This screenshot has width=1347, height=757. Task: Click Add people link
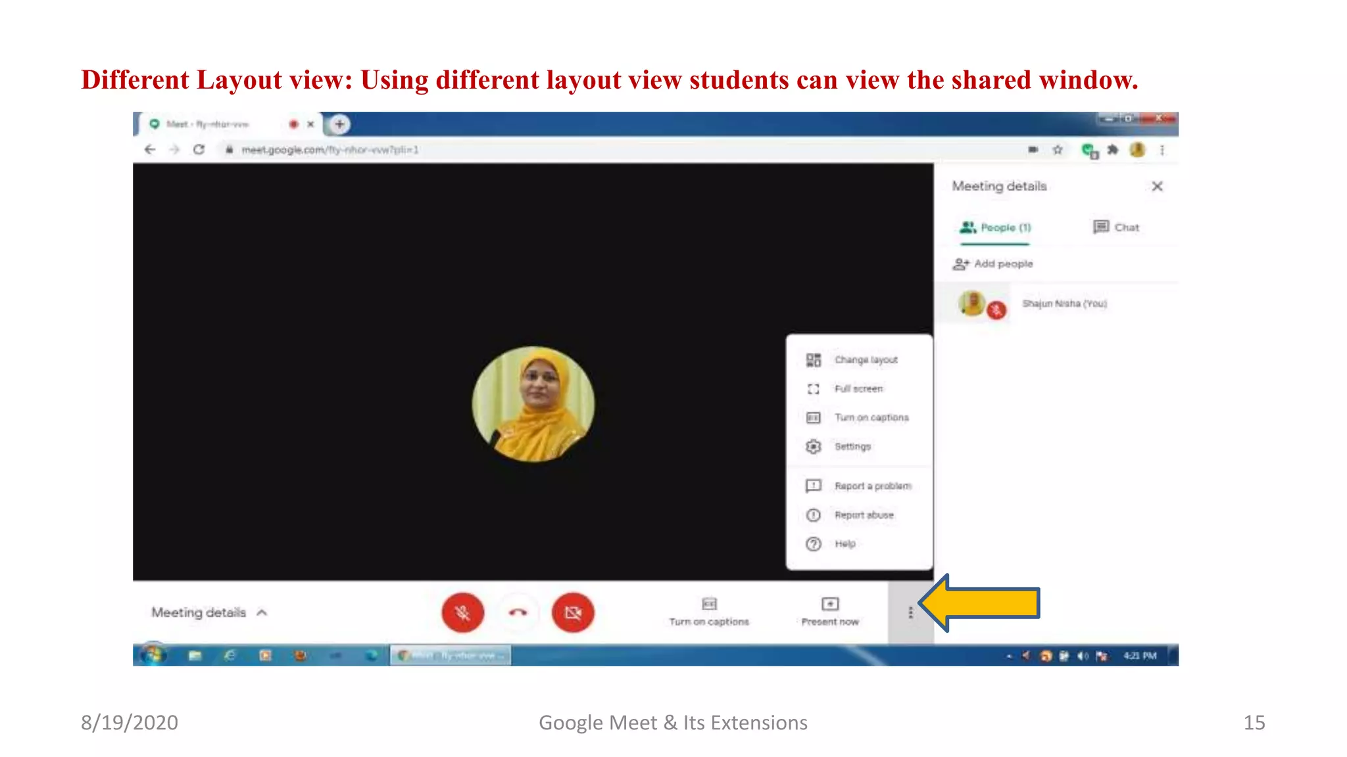[992, 264]
